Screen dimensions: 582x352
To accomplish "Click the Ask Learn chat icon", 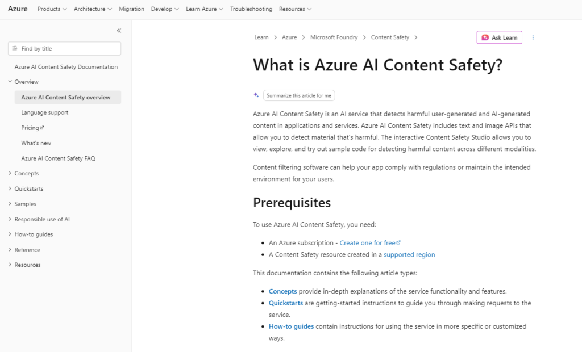I will pos(485,37).
